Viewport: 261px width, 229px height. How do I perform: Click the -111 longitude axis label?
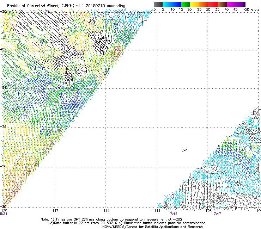click(x=156, y=211)
